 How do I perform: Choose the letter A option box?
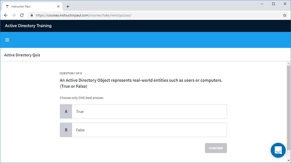tap(66, 111)
